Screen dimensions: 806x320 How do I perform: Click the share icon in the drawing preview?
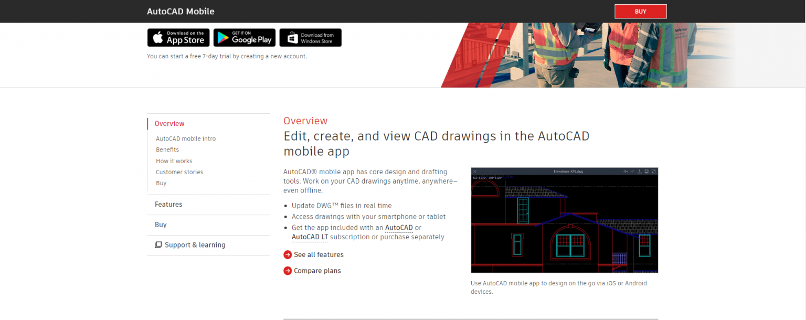click(x=640, y=172)
